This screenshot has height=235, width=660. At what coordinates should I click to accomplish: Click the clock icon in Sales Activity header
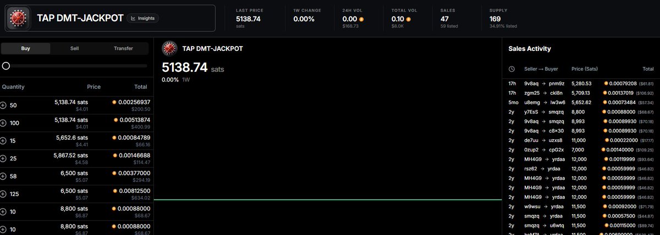coord(512,69)
